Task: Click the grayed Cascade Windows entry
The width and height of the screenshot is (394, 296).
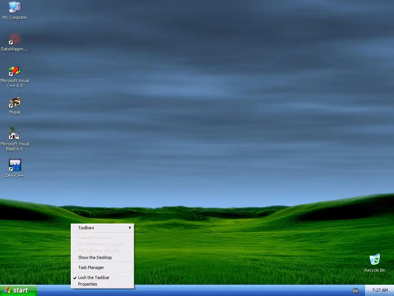Action: click(x=102, y=238)
